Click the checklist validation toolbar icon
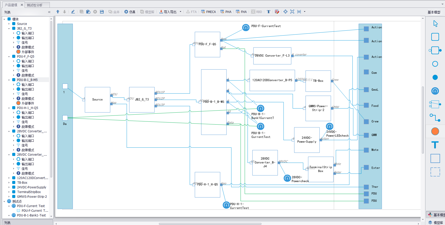This screenshot has height=225, width=445. point(277,12)
